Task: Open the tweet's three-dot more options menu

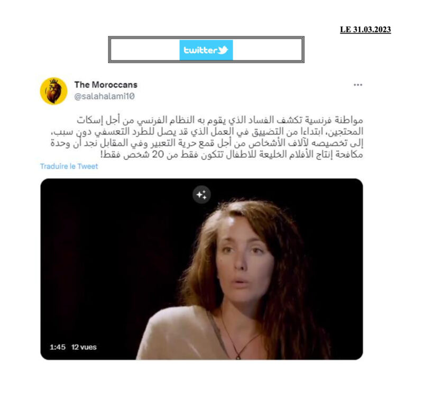Action: coord(358,85)
